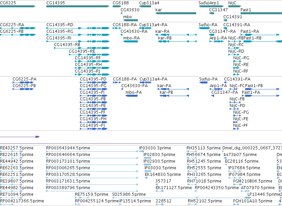Click transcript label kar-RB
Viewport: 282px width, 206px height.
[x=165, y=38]
